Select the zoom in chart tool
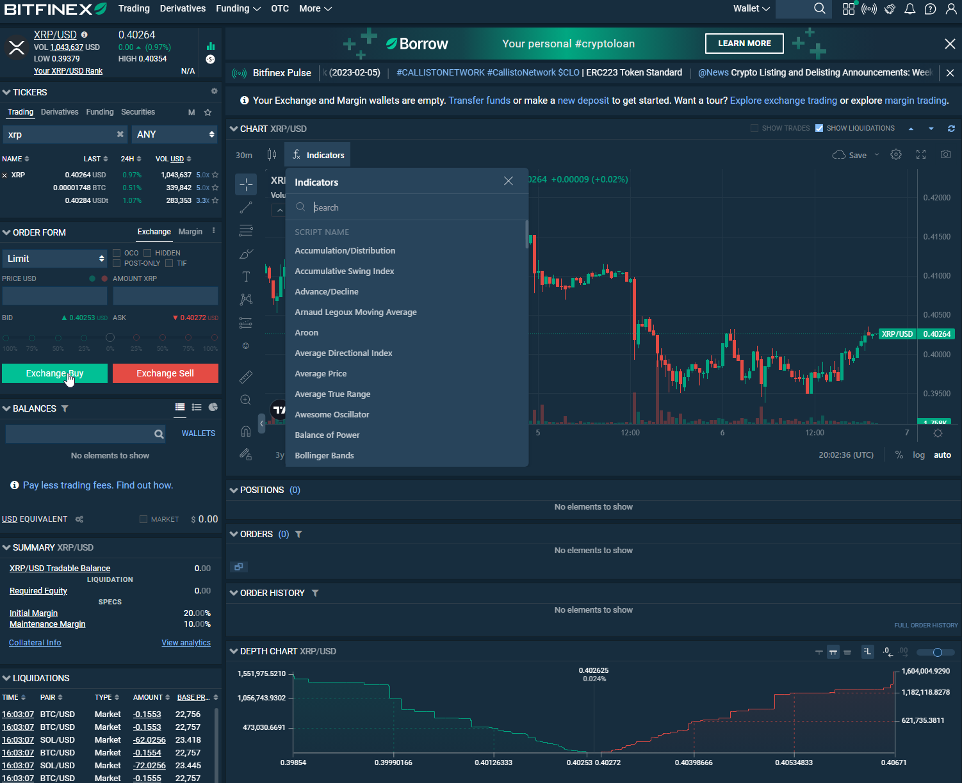Screen dimensions: 962x783 click(246, 400)
